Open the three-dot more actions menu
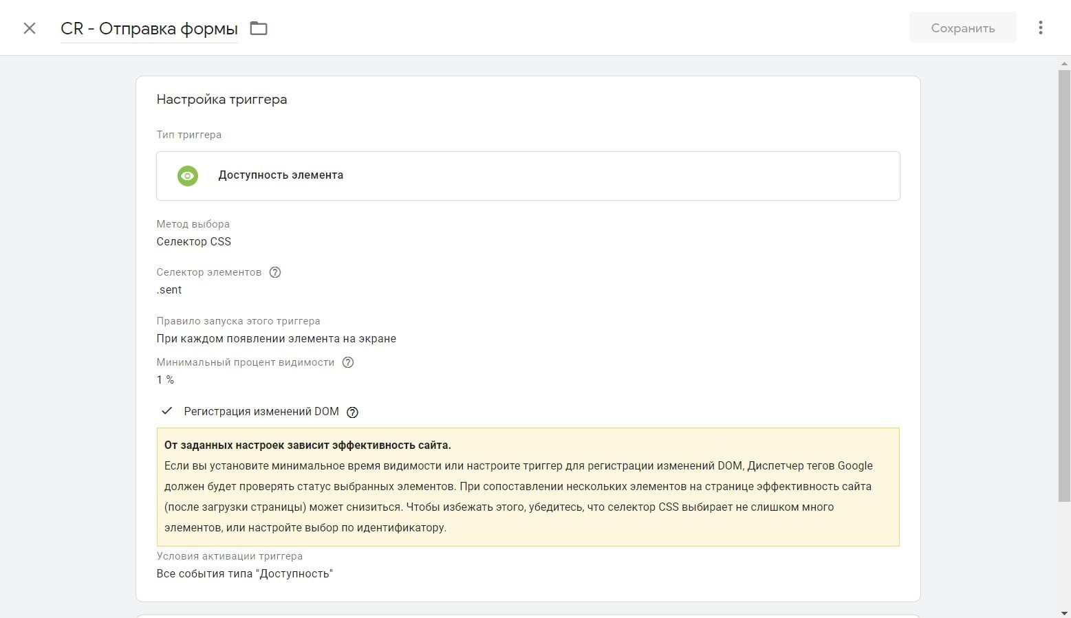Viewport: 1071px width, 618px height. (x=1040, y=27)
